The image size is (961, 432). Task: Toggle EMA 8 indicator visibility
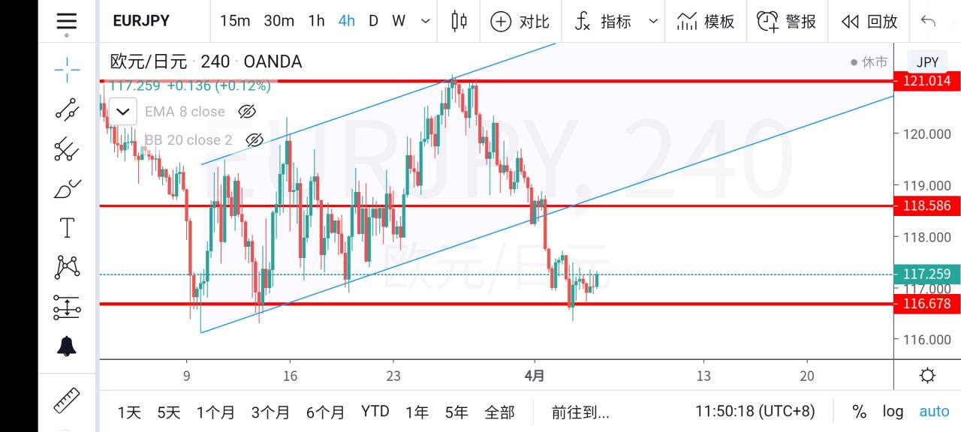click(x=246, y=112)
